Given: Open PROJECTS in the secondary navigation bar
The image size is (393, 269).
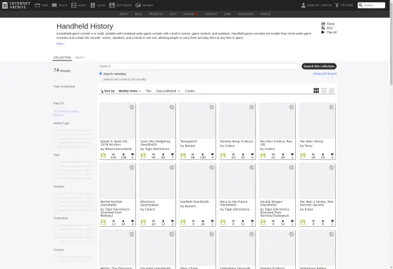Looking at the screenshot, I should point(156,14).
